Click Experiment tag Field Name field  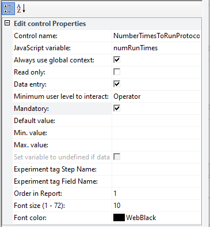pos(156,181)
